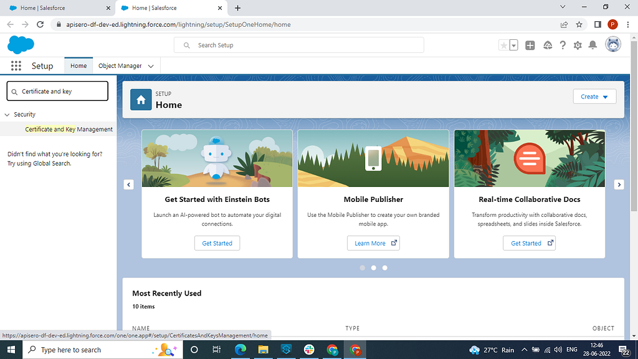Viewport: 638px width, 359px height.
Task: Click the Search Setup field
Action: coord(298,45)
